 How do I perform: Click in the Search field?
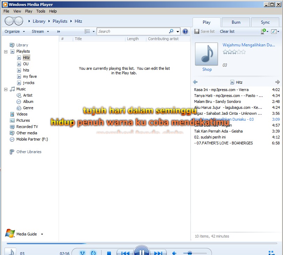(x=133, y=31)
